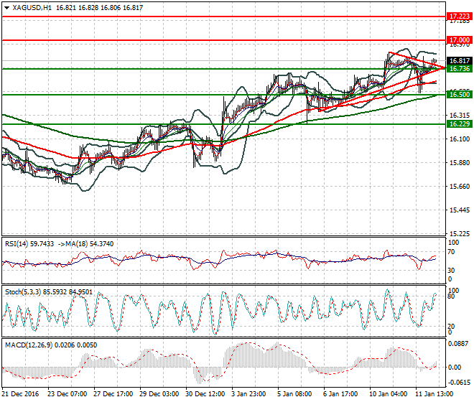
Task: Click the 10 Jan 04:00 time label
Action: (x=388, y=394)
